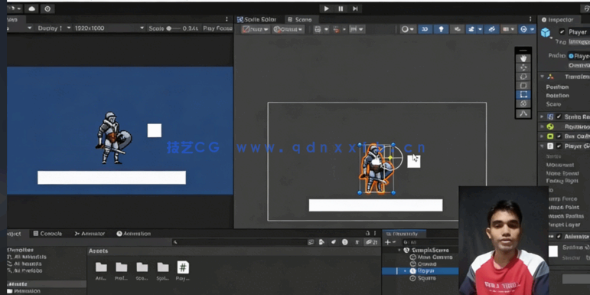Switch to the Animator tab
590x295 pixels.
(90, 234)
